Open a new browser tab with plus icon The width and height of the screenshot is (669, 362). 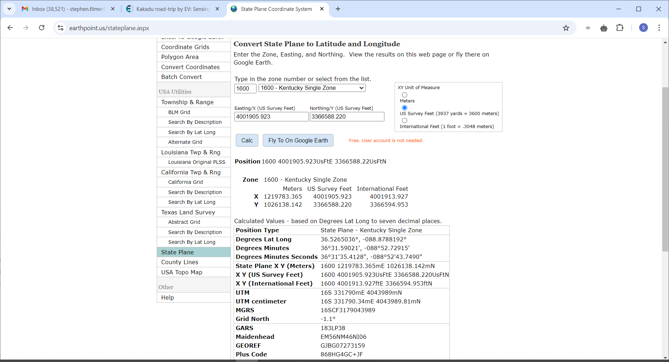338,9
